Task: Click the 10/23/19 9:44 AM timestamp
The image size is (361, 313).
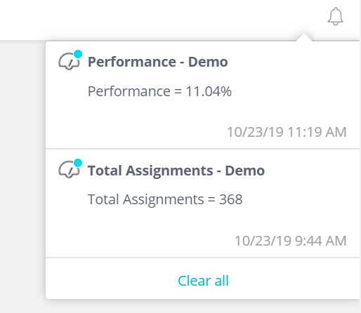Action: click(291, 241)
